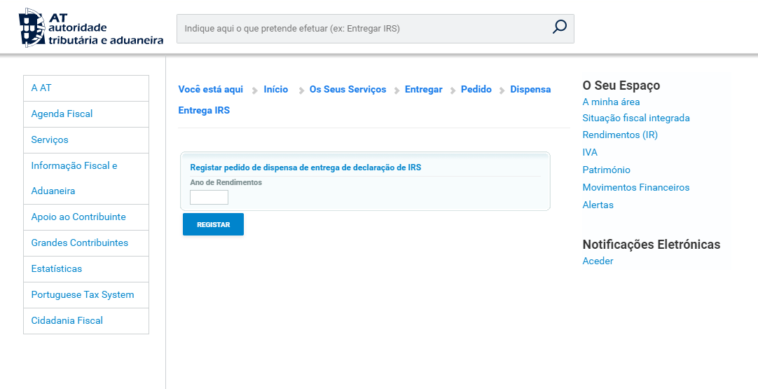This screenshot has width=758, height=389.
Task: Go to Movimentos Financeiros
Action: pos(636,187)
